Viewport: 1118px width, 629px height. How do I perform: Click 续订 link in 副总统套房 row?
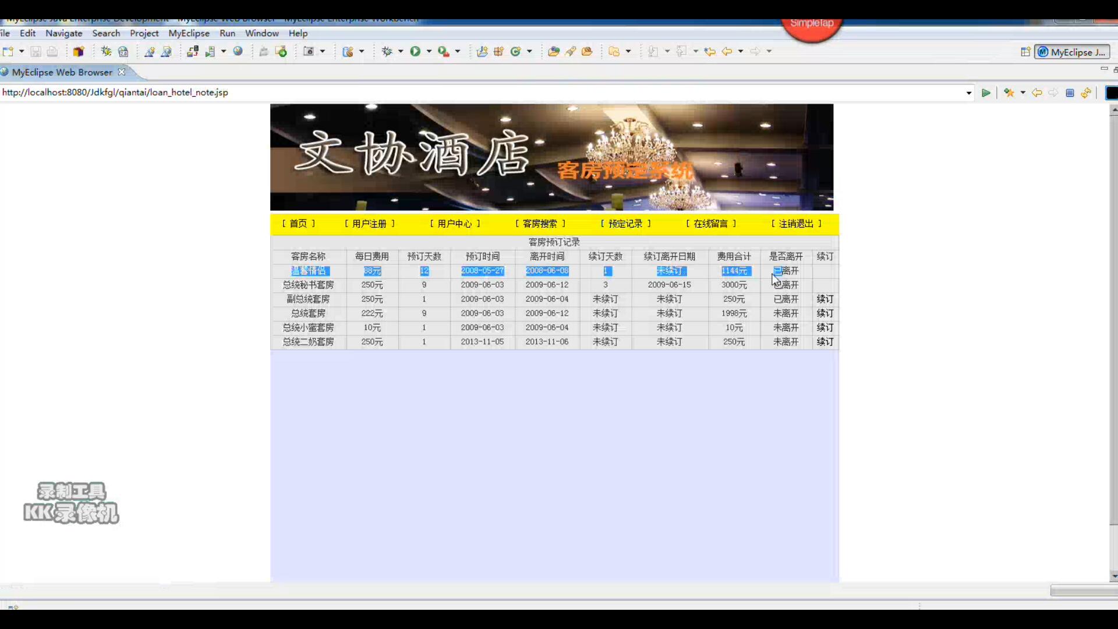(x=825, y=299)
